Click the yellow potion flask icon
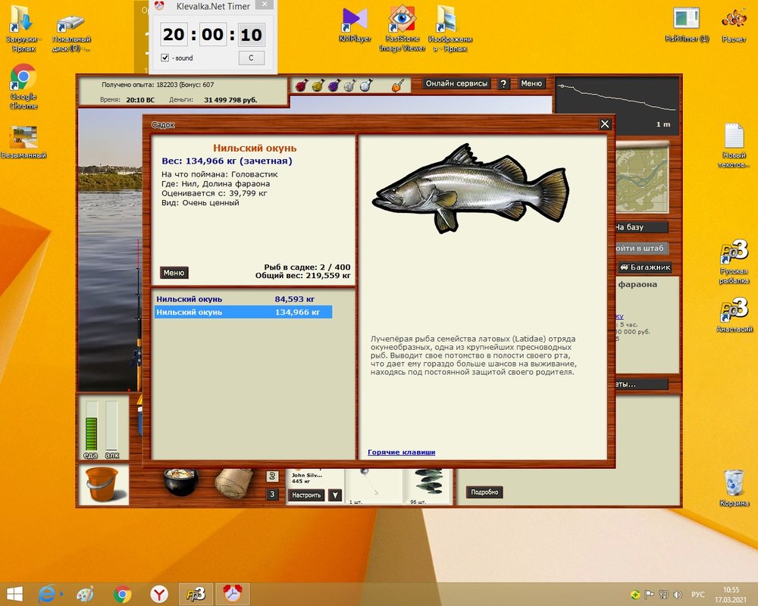The image size is (758, 606). pyautogui.click(x=317, y=86)
